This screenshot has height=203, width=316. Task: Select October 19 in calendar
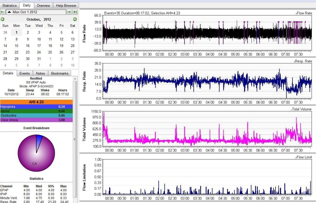[61, 46]
